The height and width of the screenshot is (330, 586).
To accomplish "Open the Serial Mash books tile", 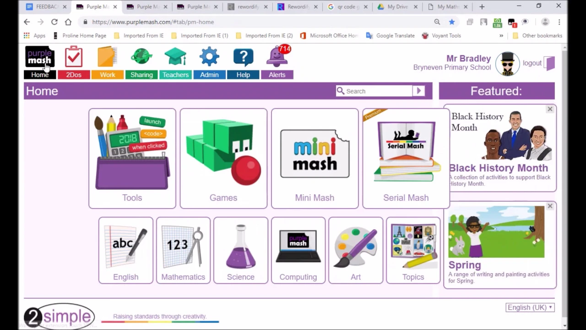I will coord(406,159).
